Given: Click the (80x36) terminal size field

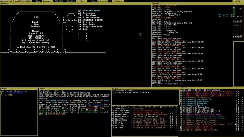Looking at the screenshot, I should tap(59, 1).
